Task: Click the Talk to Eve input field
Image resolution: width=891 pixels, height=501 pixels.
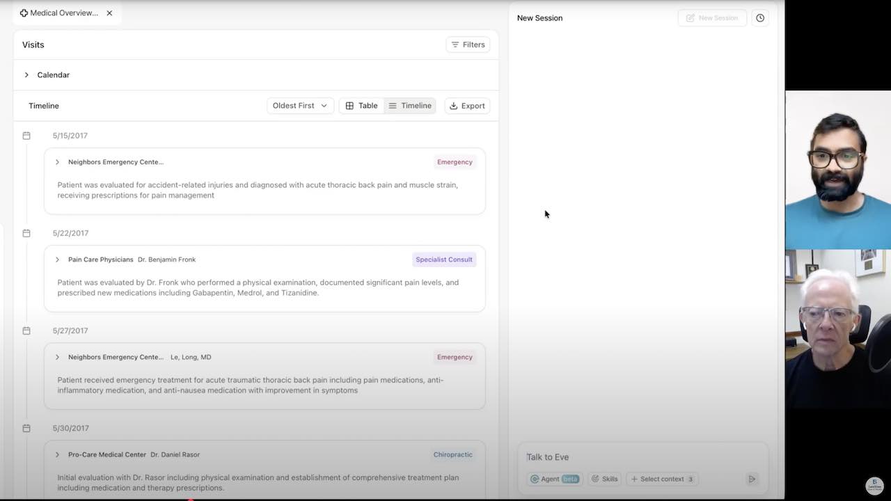Action: pyautogui.click(x=640, y=457)
